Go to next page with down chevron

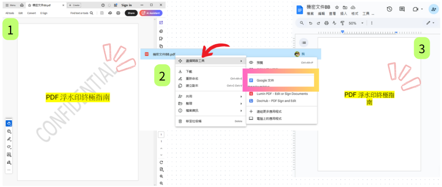(x=161, y=155)
